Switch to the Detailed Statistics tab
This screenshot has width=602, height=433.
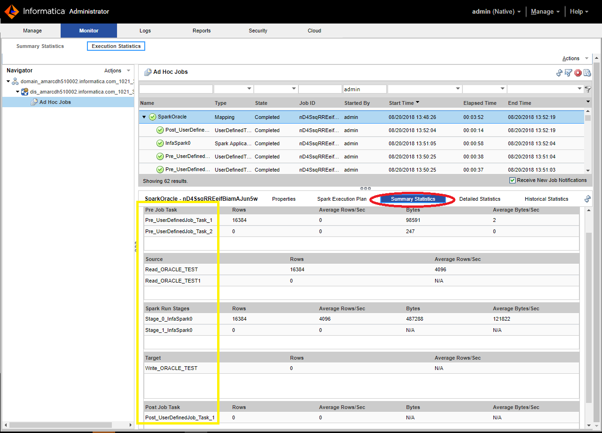tap(479, 199)
